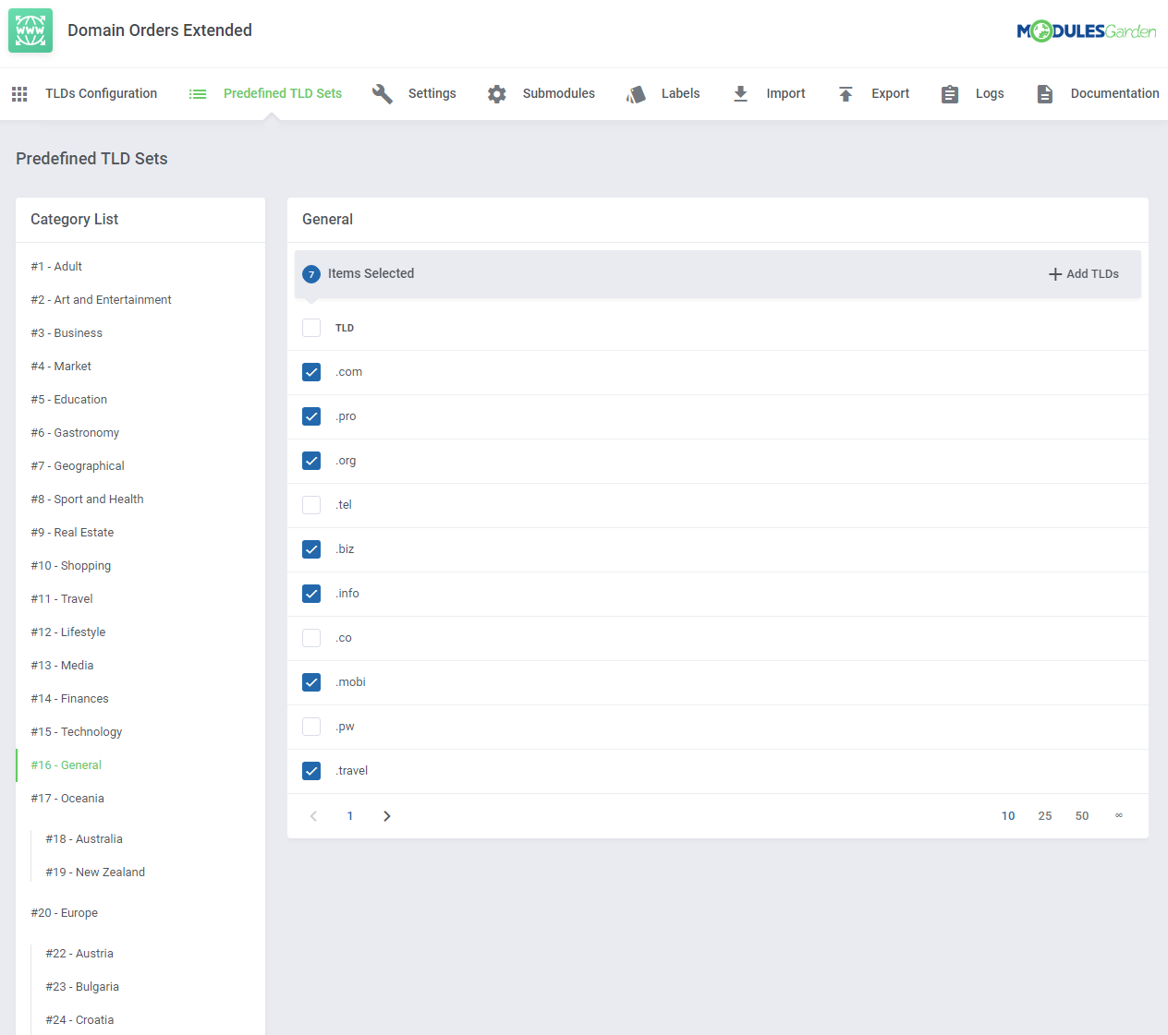The image size is (1168, 1035).
Task: Switch to Predefined TLD Sets tab
Action: coord(282,94)
